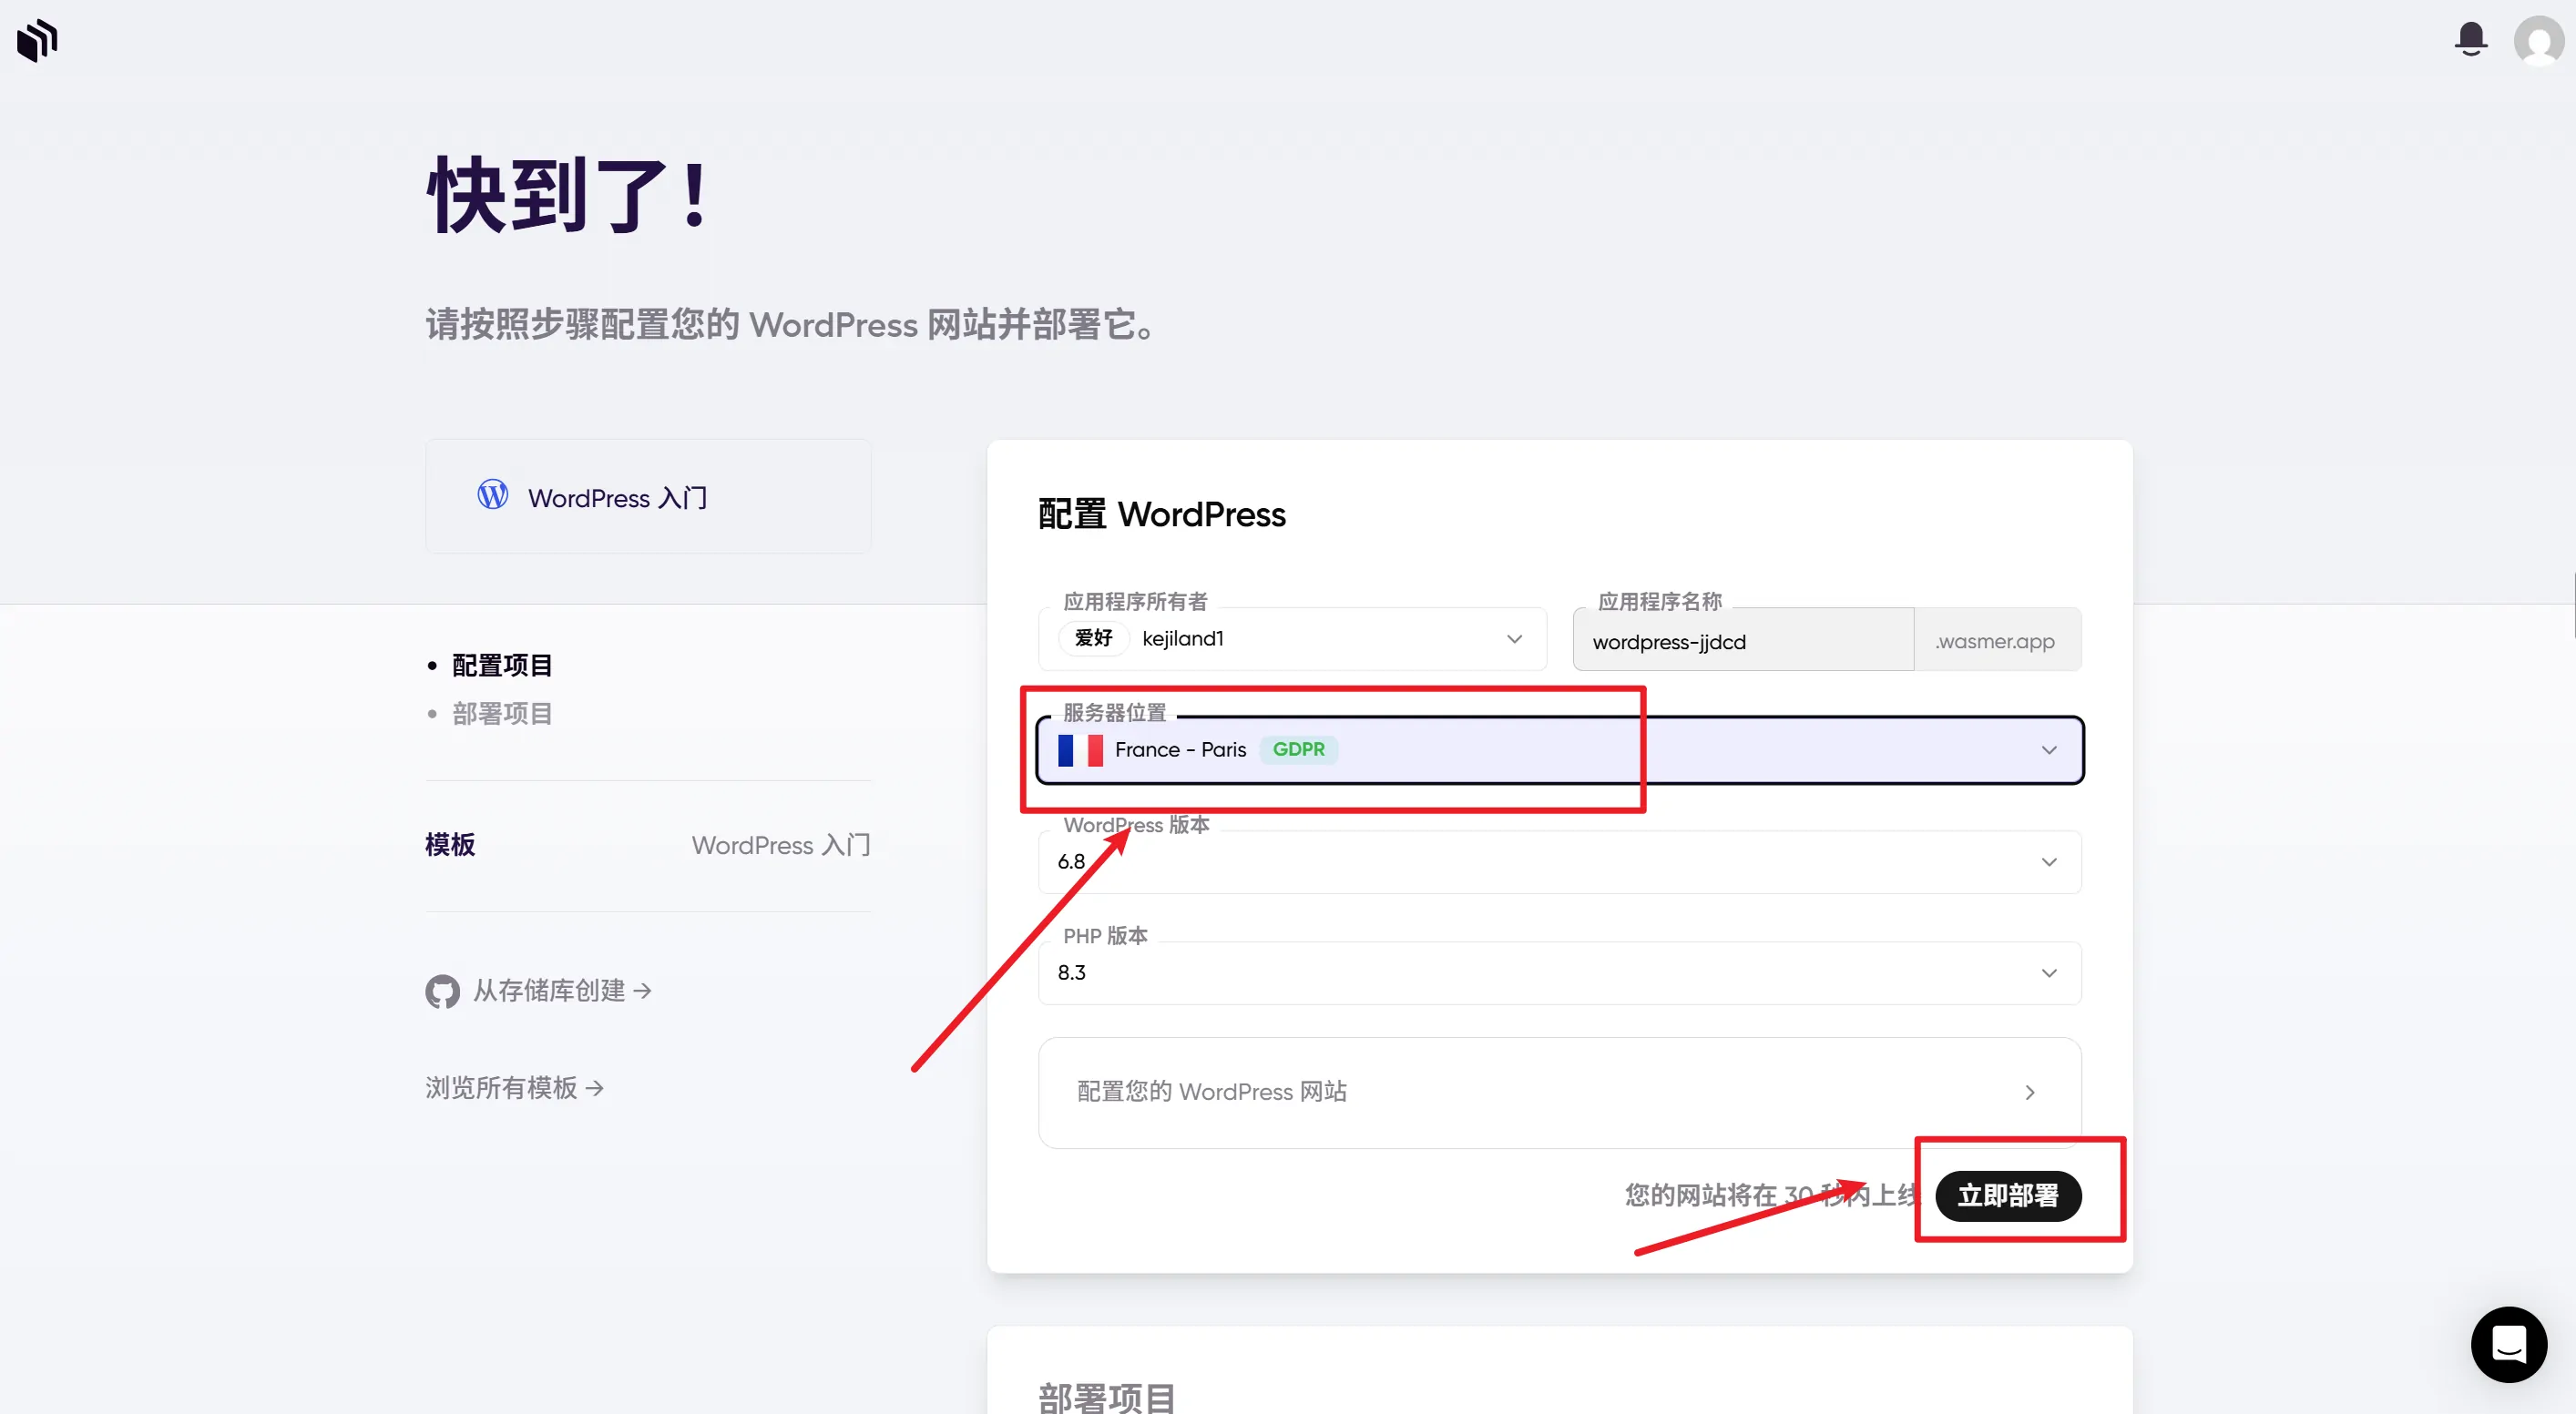Open the 浏览所有模板 link
The height and width of the screenshot is (1414, 2576).
tap(514, 1088)
